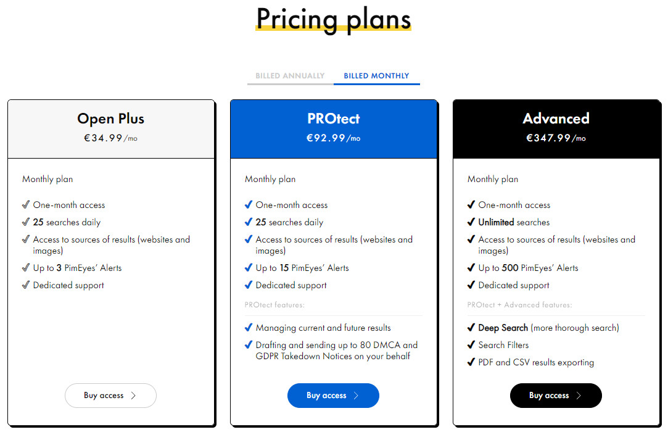668x432 pixels.
Task: Buy access to Open Plus plan
Action: pyautogui.click(x=110, y=396)
